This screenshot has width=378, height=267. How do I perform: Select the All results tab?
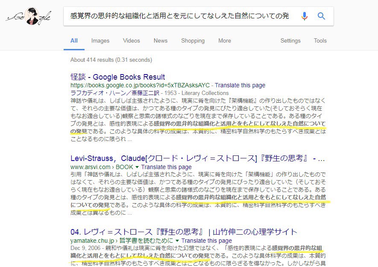(74, 40)
